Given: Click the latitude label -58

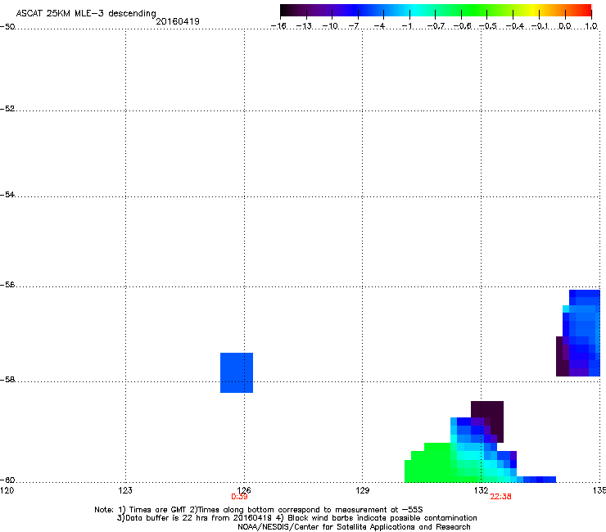Looking at the screenshot, I should pos(7,380).
